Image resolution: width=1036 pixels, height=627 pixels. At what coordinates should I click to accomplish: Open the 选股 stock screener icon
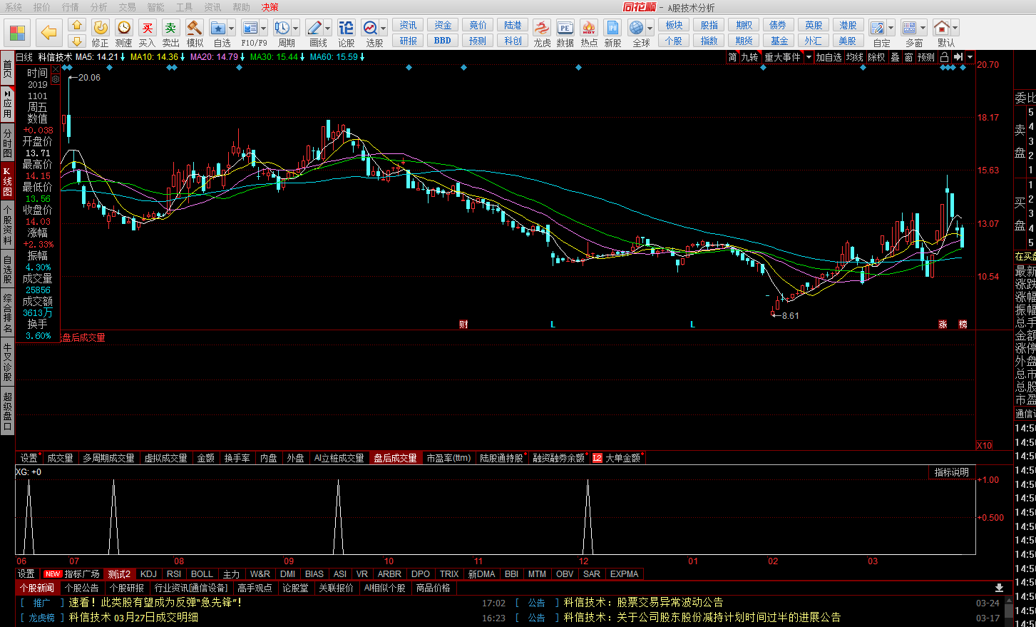[370, 28]
